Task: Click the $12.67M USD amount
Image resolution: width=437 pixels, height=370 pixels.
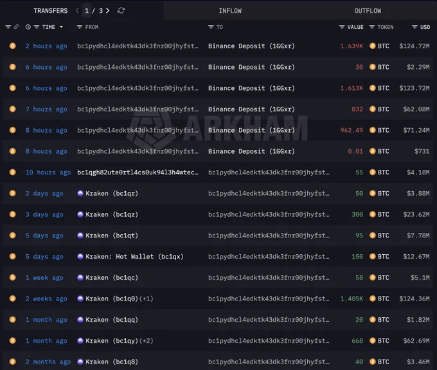Action: tap(416, 257)
